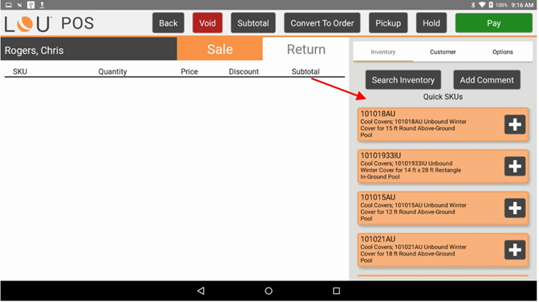Click the Subtotal column header
The image size is (539, 302).
click(x=306, y=72)
